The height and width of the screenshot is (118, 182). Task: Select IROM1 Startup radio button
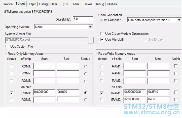(85, 93)
